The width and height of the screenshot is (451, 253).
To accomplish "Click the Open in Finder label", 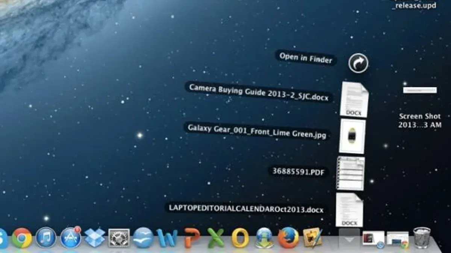I will (x=306, y=58).
